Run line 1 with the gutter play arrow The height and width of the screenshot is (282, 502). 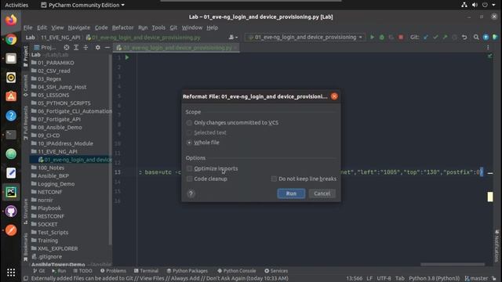click(x=127, y=57)
